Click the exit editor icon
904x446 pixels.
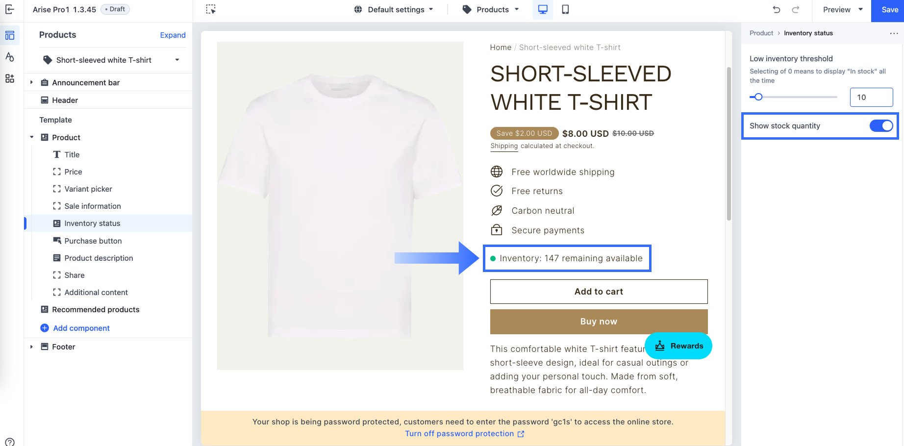10,9
